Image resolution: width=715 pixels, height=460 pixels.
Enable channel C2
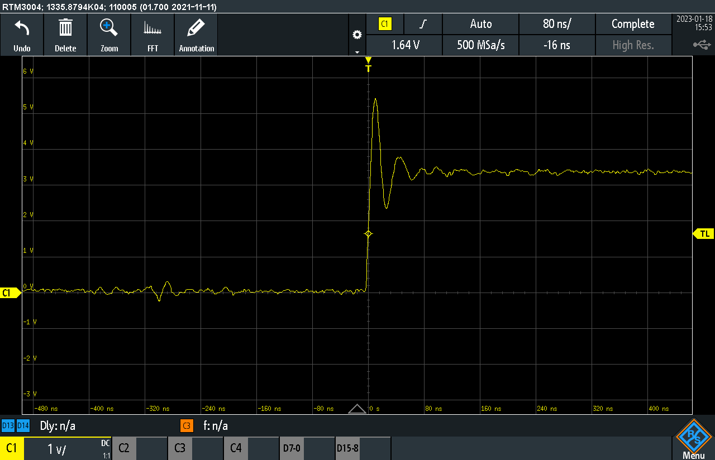123,448
